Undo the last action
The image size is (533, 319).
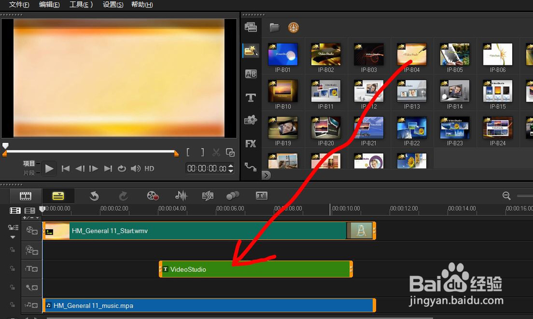point(94,196)
